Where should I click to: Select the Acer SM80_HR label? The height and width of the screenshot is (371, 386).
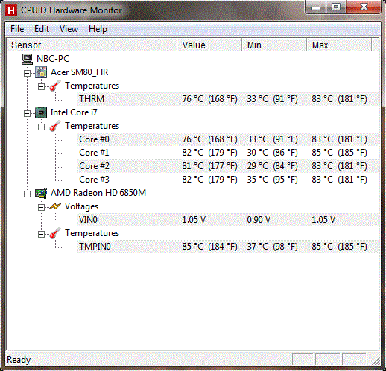(80, 72)
